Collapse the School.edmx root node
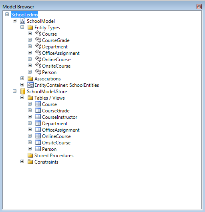Screen dimensions: 205x212 click(x=7, y=14)
